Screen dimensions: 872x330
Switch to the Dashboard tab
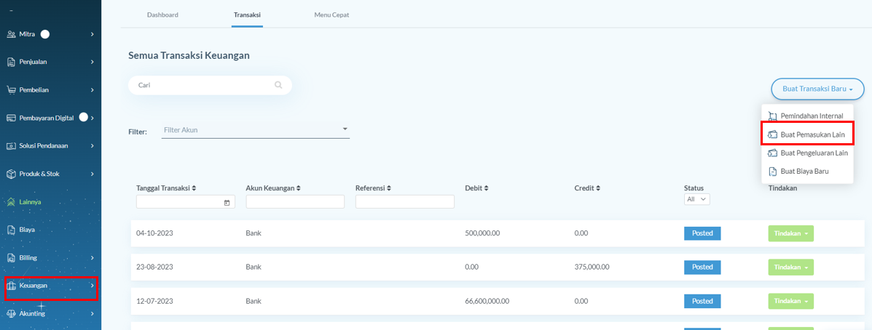pyautogui.click(x=162, y=15)
